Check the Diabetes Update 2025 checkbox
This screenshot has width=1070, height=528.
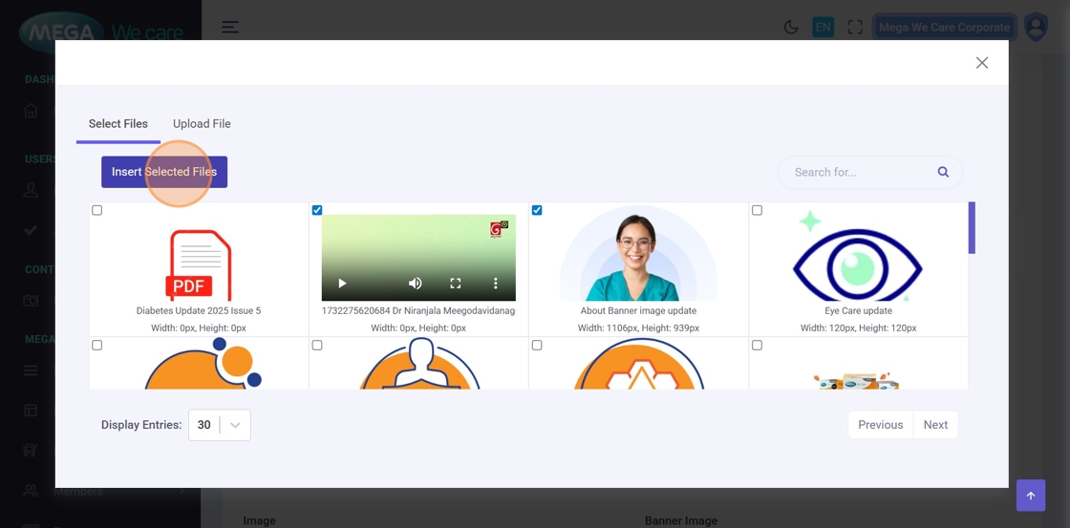(96, 210)
